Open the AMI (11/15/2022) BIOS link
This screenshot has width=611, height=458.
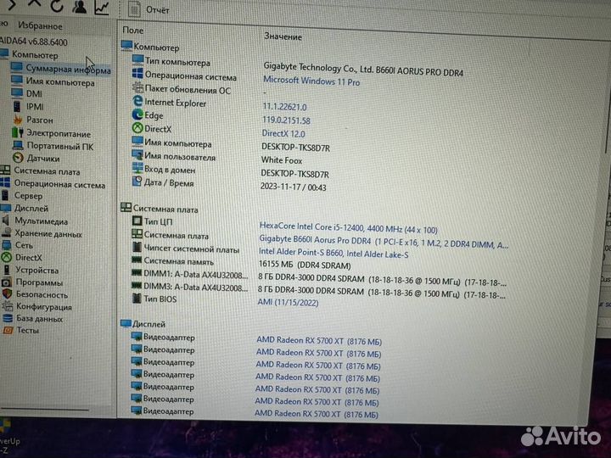point(288,302)
